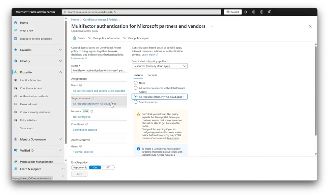Click the Conditional Access sidebar icon
Viewport: 329px width, 196px height.
click(x=15, y=88)
